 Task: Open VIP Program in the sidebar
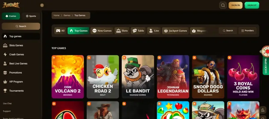[21, 82]
